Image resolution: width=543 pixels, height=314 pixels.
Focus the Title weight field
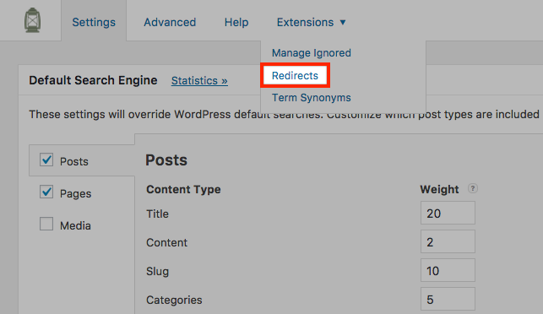point(448,213)
